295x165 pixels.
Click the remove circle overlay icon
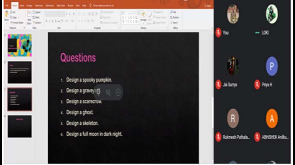pyautogui.click(x=118, y=92)
